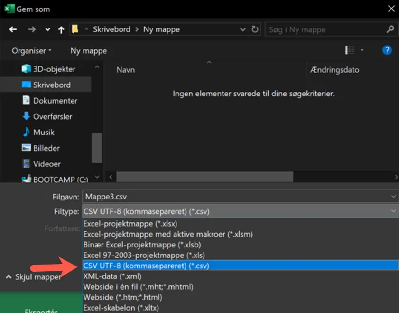This screenshot has height=313, width=399.
Task: Expand the Filnavn history dropdown arrow
Action: coord(393,196)
